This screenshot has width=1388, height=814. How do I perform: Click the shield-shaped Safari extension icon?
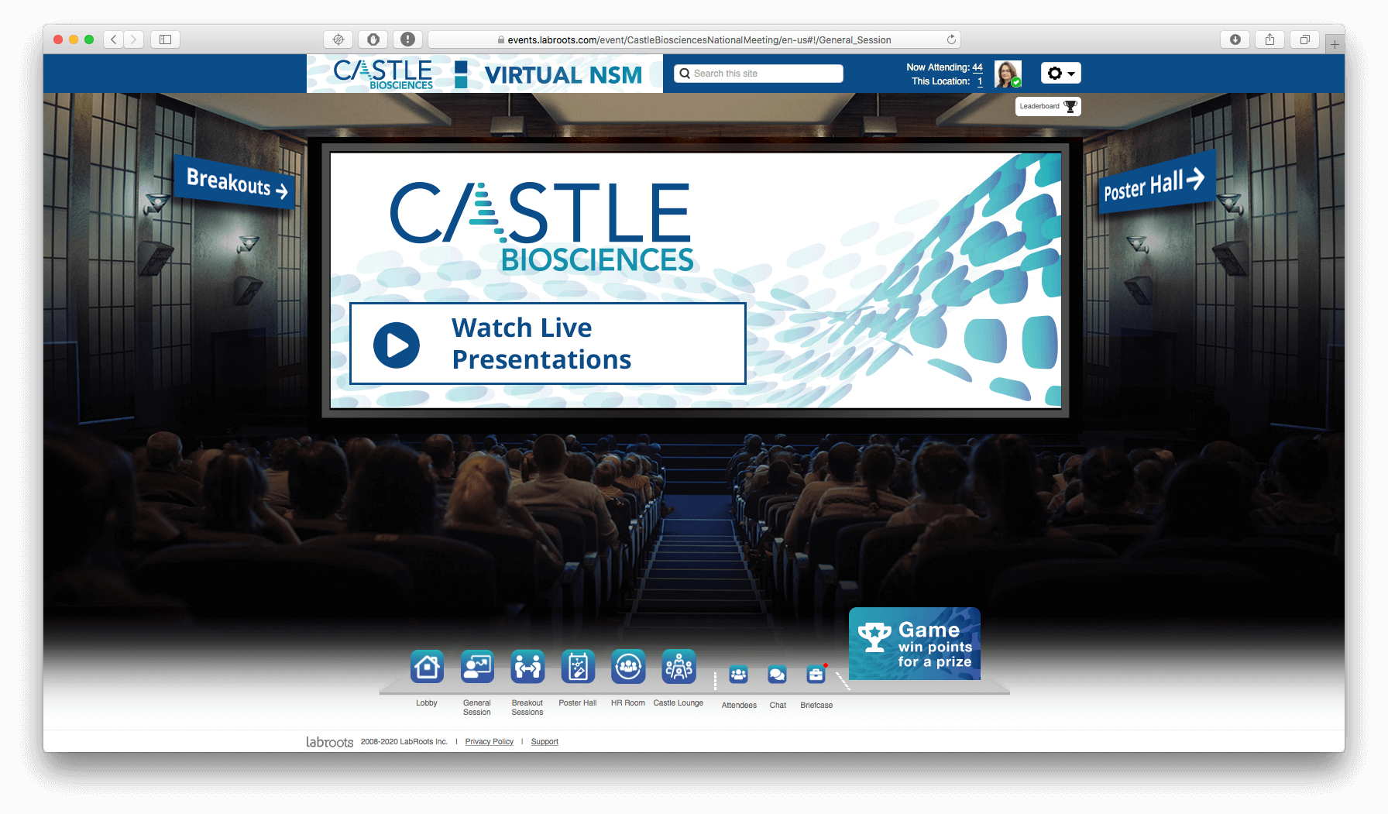click(373, 39)
